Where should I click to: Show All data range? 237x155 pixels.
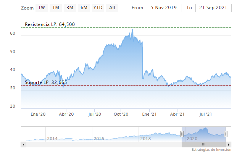[x=112, y=8]
